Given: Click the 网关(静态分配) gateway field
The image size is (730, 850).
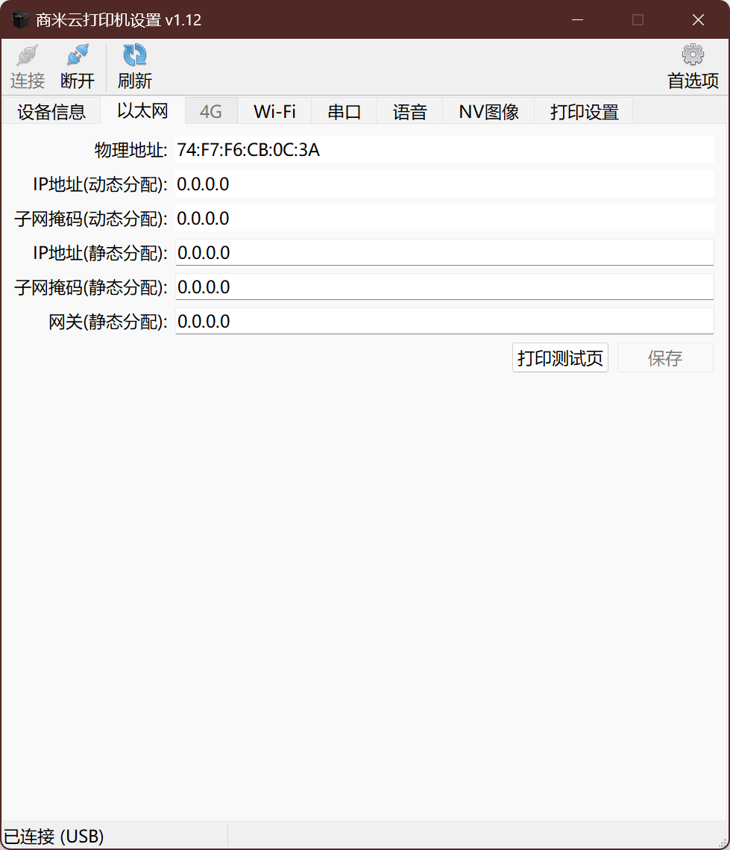Looking at the screenshot, I should pyautogui.click(x=444, y=322).
